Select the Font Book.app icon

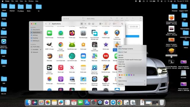point(83,33)
